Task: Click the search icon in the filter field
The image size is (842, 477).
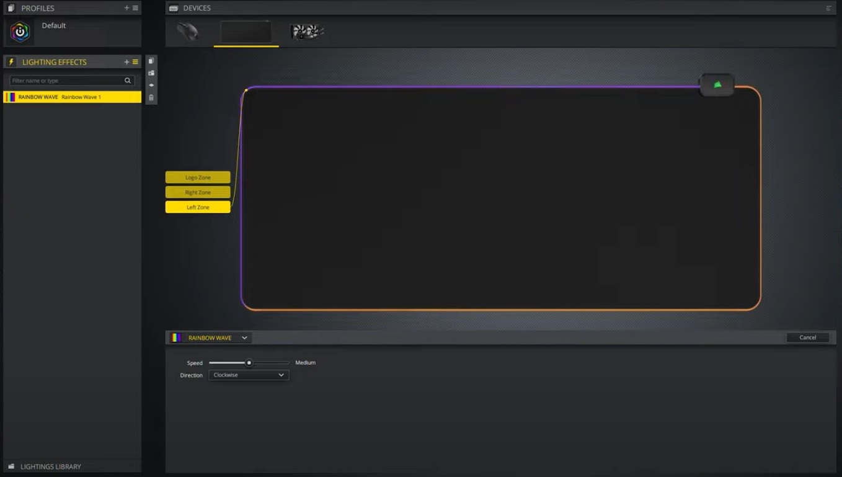Action: tap(127, 80)
